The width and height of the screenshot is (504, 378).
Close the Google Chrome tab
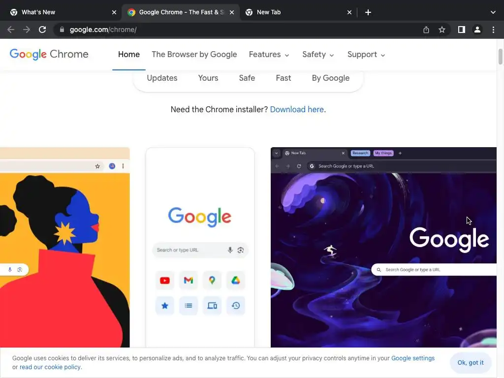click(x=232, y=12)
